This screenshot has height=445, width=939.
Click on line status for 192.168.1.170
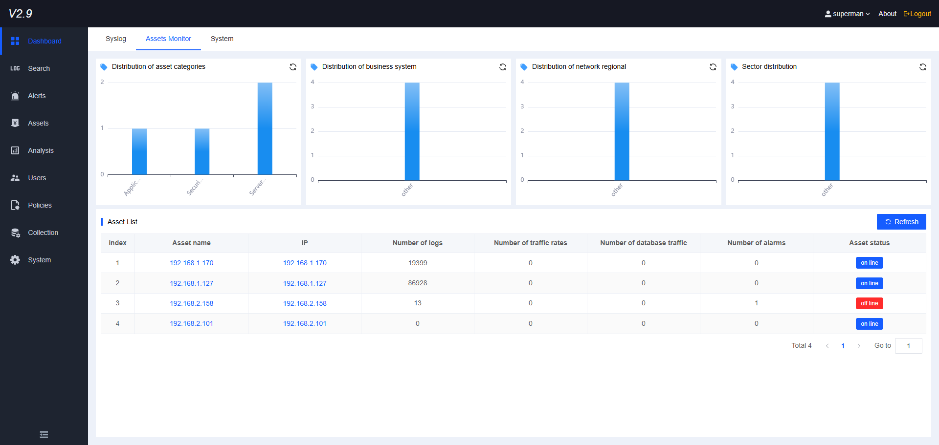(870, 263)
